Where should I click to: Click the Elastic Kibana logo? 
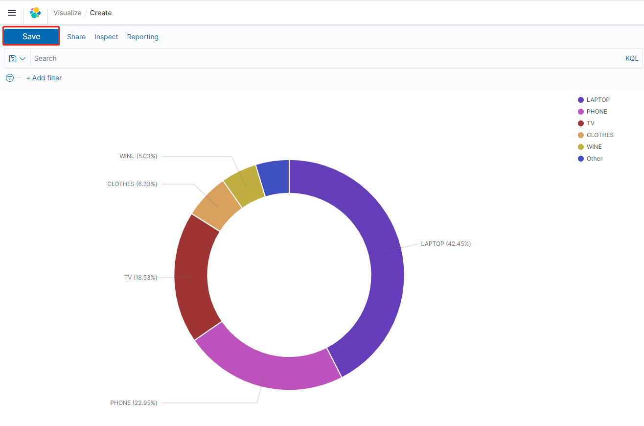pos(35,13)
